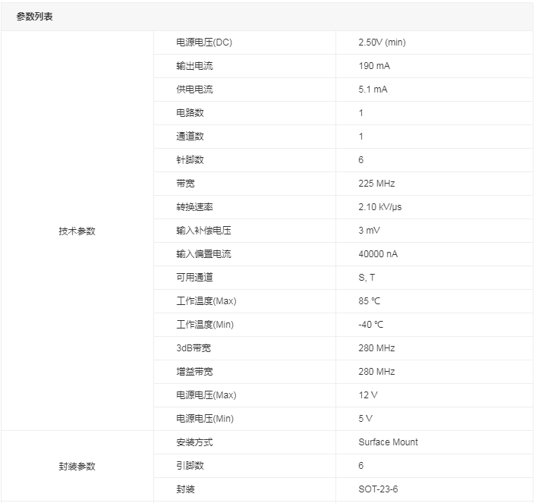
Task: Click the 电路数 label
Action: point(190,113)
